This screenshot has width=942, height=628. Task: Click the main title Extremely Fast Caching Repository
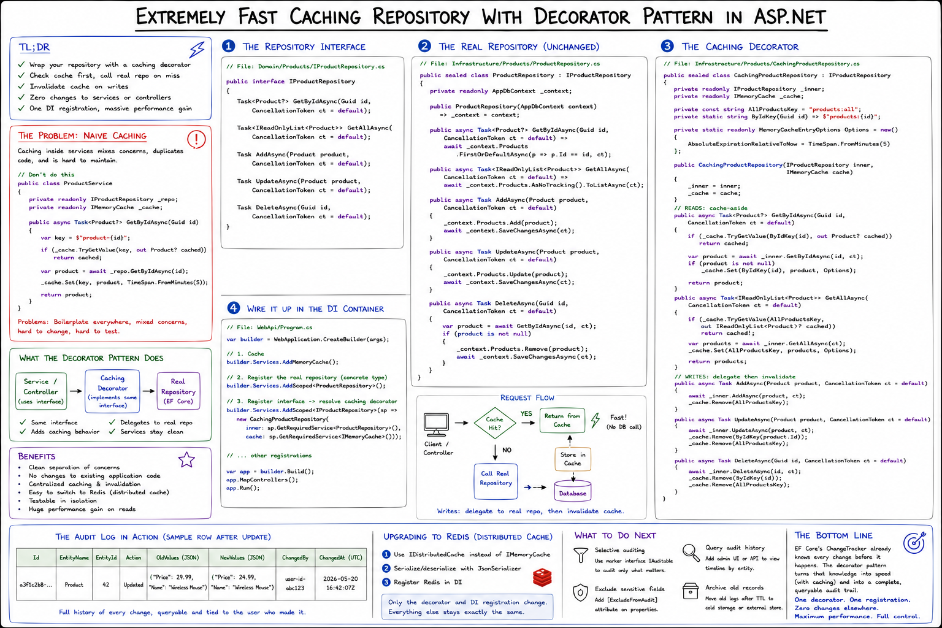tap(481, 17)
